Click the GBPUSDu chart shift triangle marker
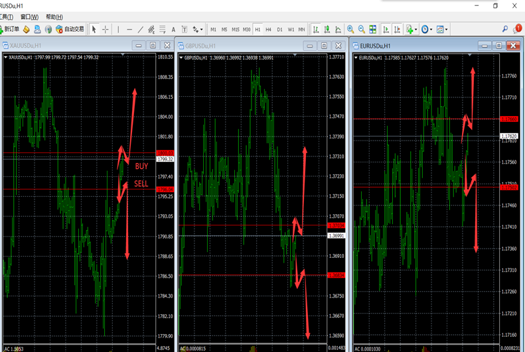Viewport: 525px width, 352px height. pos(295,54)
